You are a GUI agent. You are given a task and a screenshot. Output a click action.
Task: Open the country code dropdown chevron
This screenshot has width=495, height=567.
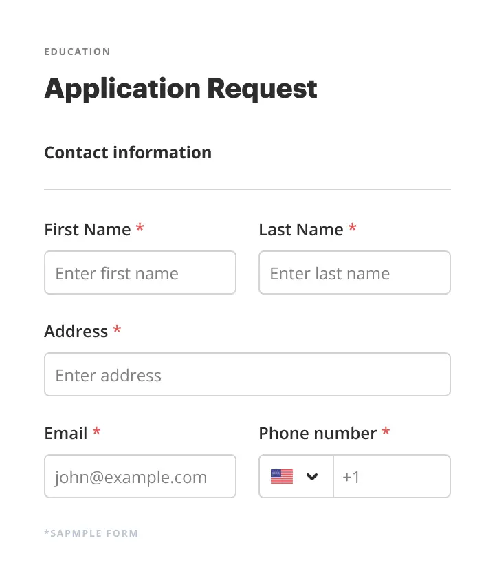312,476
